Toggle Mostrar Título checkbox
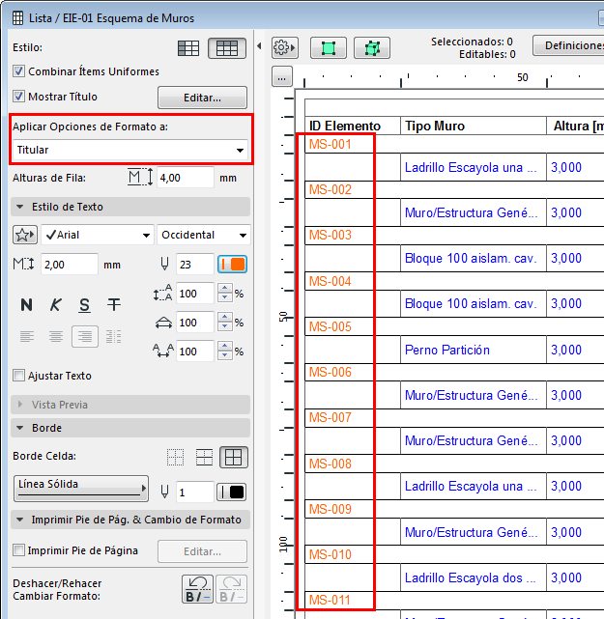 pos(18,97)
